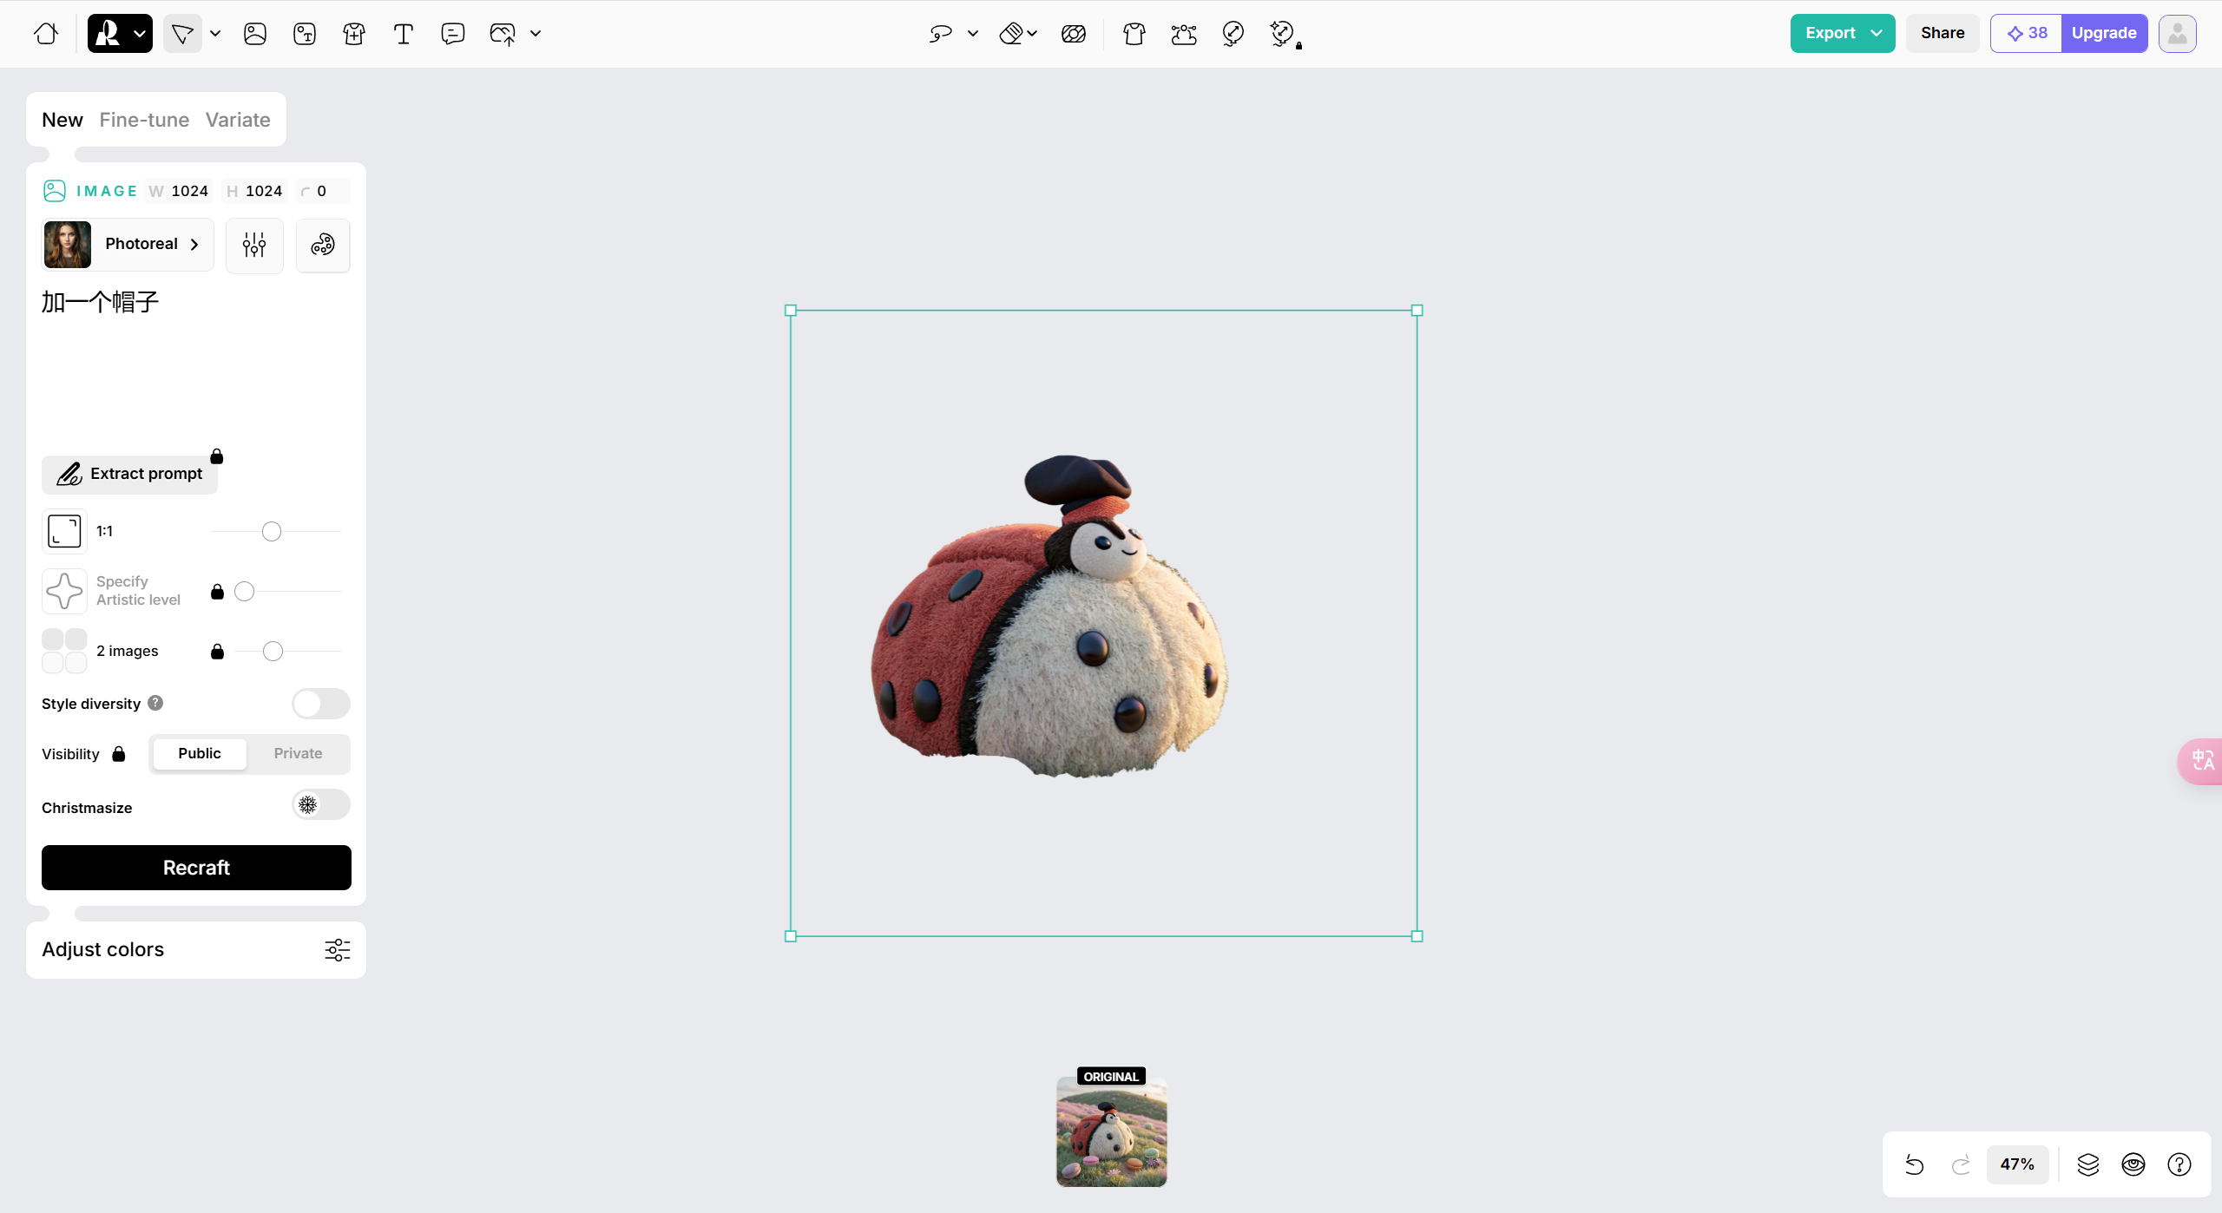Expand the select tool dropdown arrow

pos(215,34)
